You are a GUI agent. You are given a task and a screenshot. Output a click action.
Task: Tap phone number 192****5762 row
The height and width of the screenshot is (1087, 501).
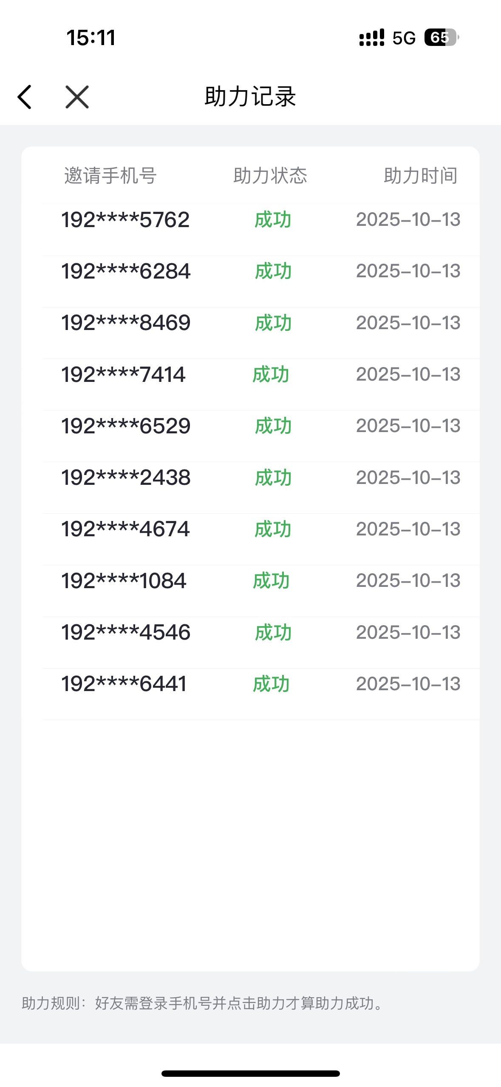tap(125, 220)
